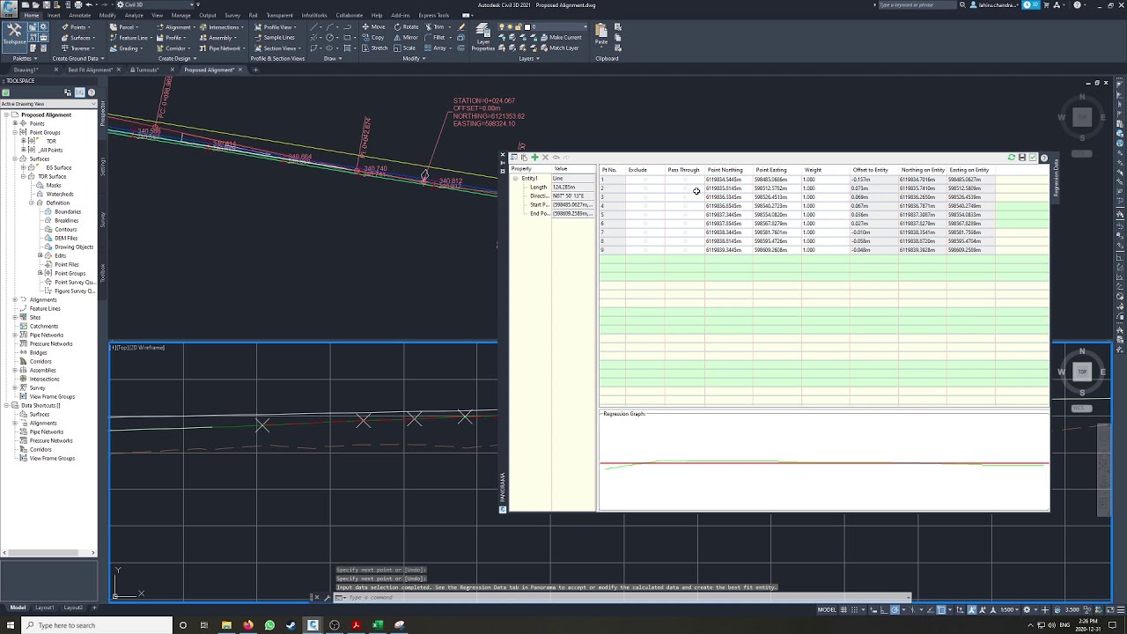Image resolution: width=1127 pixels, height=634 pixels.
Task: Click green plus add-point icon in Panorama
Action: click(534, 158)
